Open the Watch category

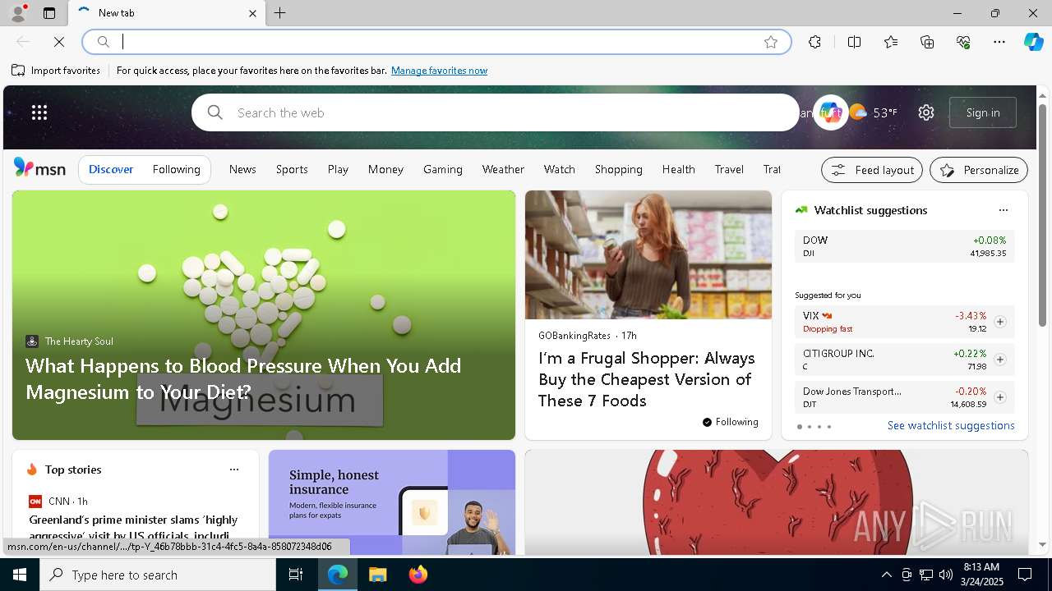pos(559,169)
